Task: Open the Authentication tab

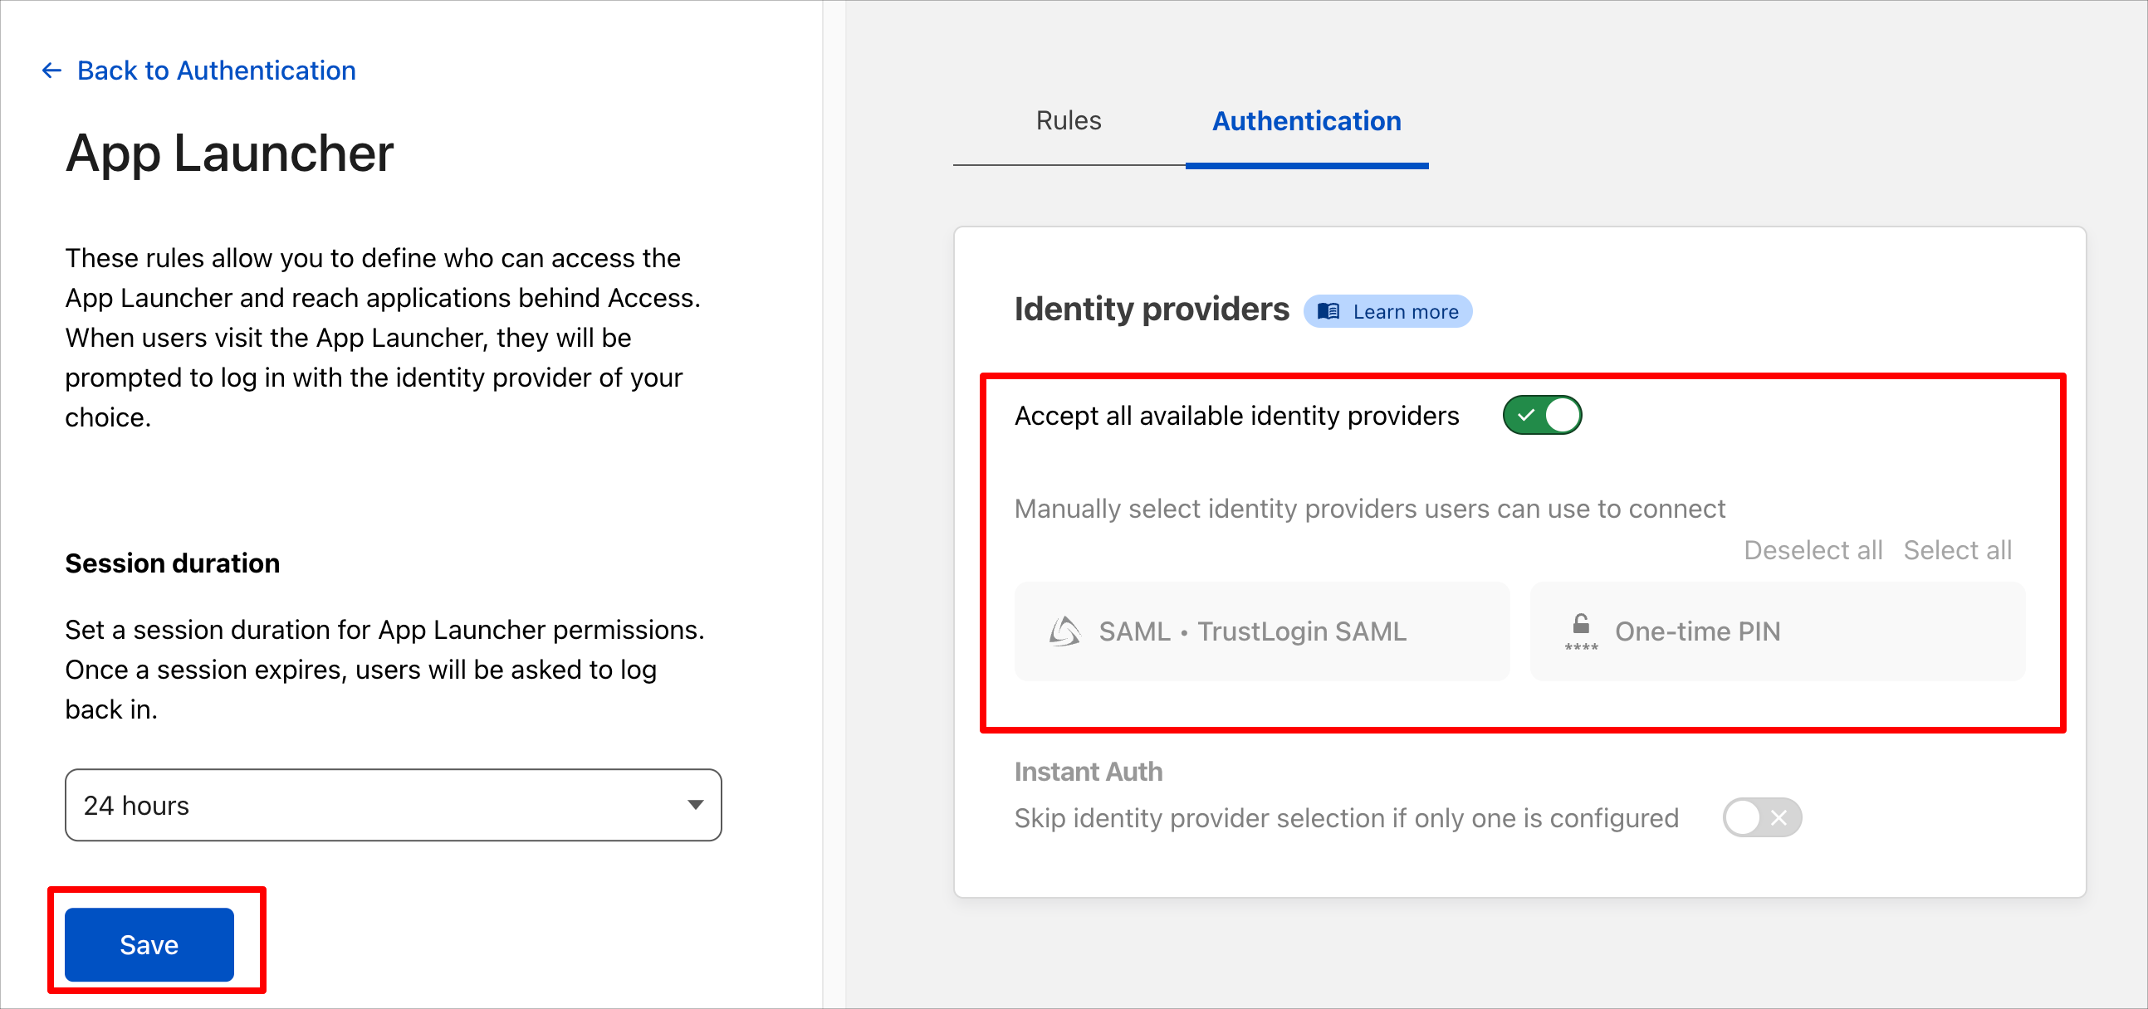Action: pyautogui.click(x=1307, y=121)
